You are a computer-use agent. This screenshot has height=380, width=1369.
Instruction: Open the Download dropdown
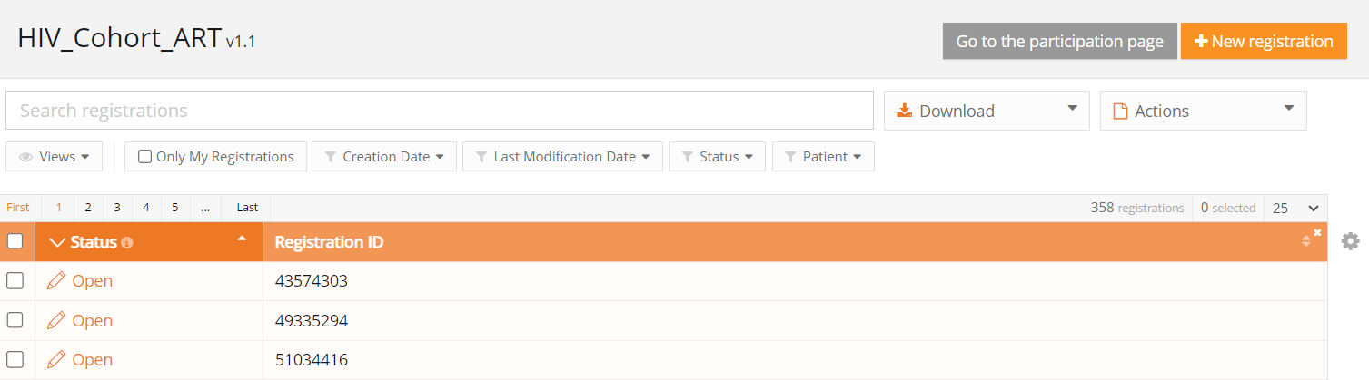pos(987,111)
